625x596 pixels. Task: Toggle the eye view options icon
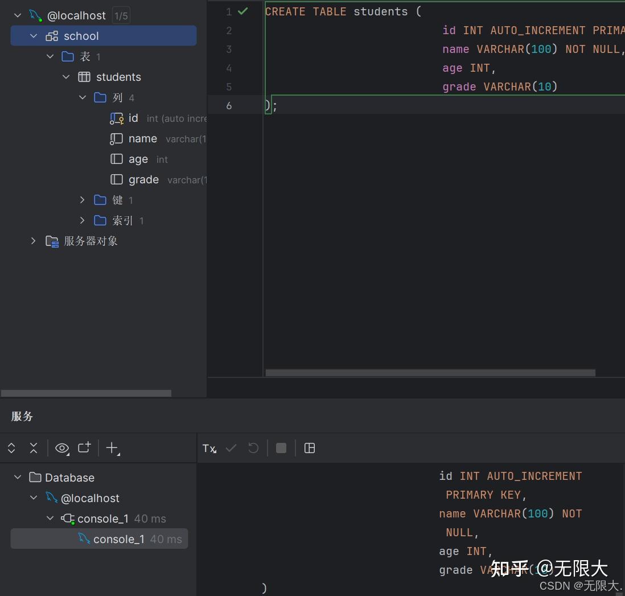[62, 448]
